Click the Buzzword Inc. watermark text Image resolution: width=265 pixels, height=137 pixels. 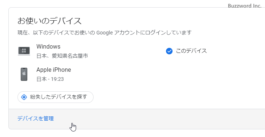245,6
